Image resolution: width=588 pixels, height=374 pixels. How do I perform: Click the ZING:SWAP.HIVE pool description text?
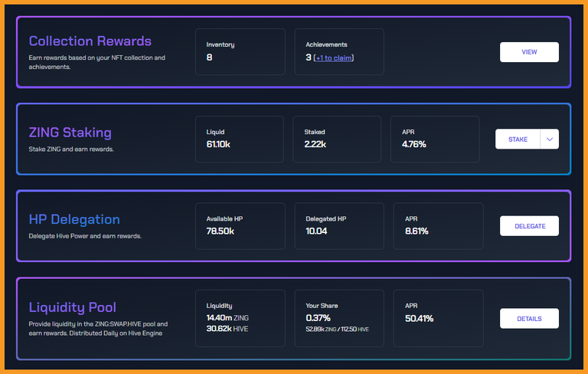[98, 329]
